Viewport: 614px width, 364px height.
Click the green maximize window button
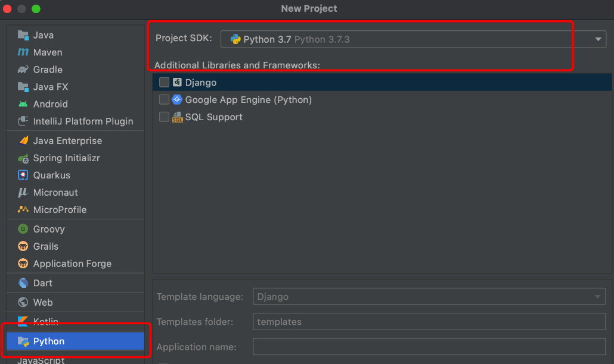[x=36, y=8]
